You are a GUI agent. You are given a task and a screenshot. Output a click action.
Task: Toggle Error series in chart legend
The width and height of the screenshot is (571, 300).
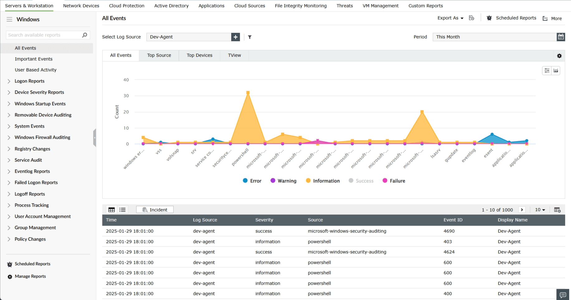click(252, 181)
